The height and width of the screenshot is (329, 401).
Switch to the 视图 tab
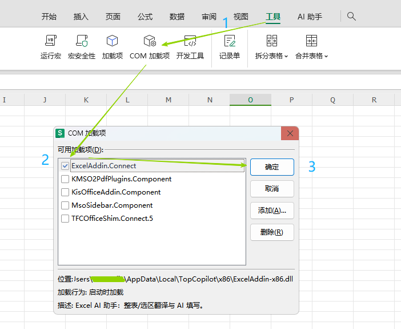pyautogui.click(x=241, y=17)
